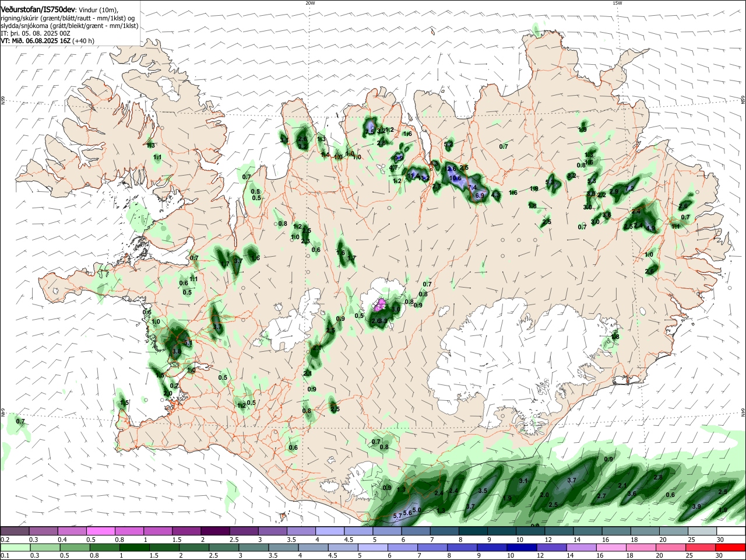This screenshot has width=746, height=560.
Task: Click the 7.2 value in the east
Action: tap(629, 188)
